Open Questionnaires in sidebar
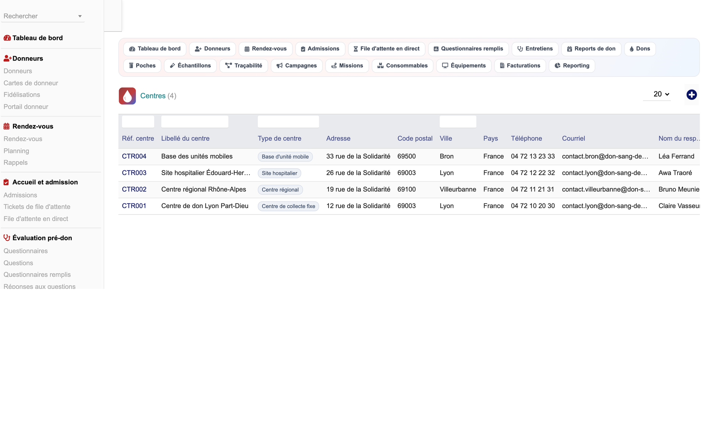 [x=26, y=251]
